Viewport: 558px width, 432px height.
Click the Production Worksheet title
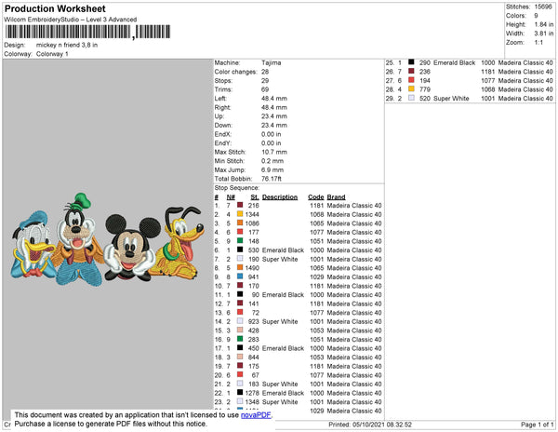(x=55, y=9)
